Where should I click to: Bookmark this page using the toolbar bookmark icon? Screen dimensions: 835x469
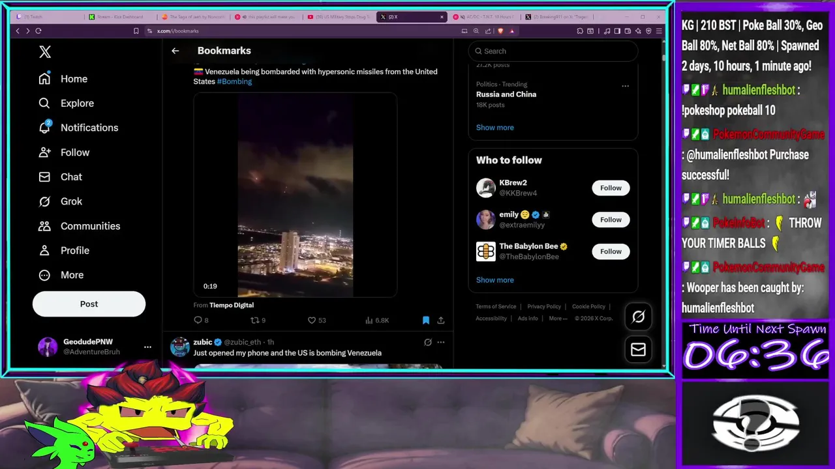click(136, 31)
